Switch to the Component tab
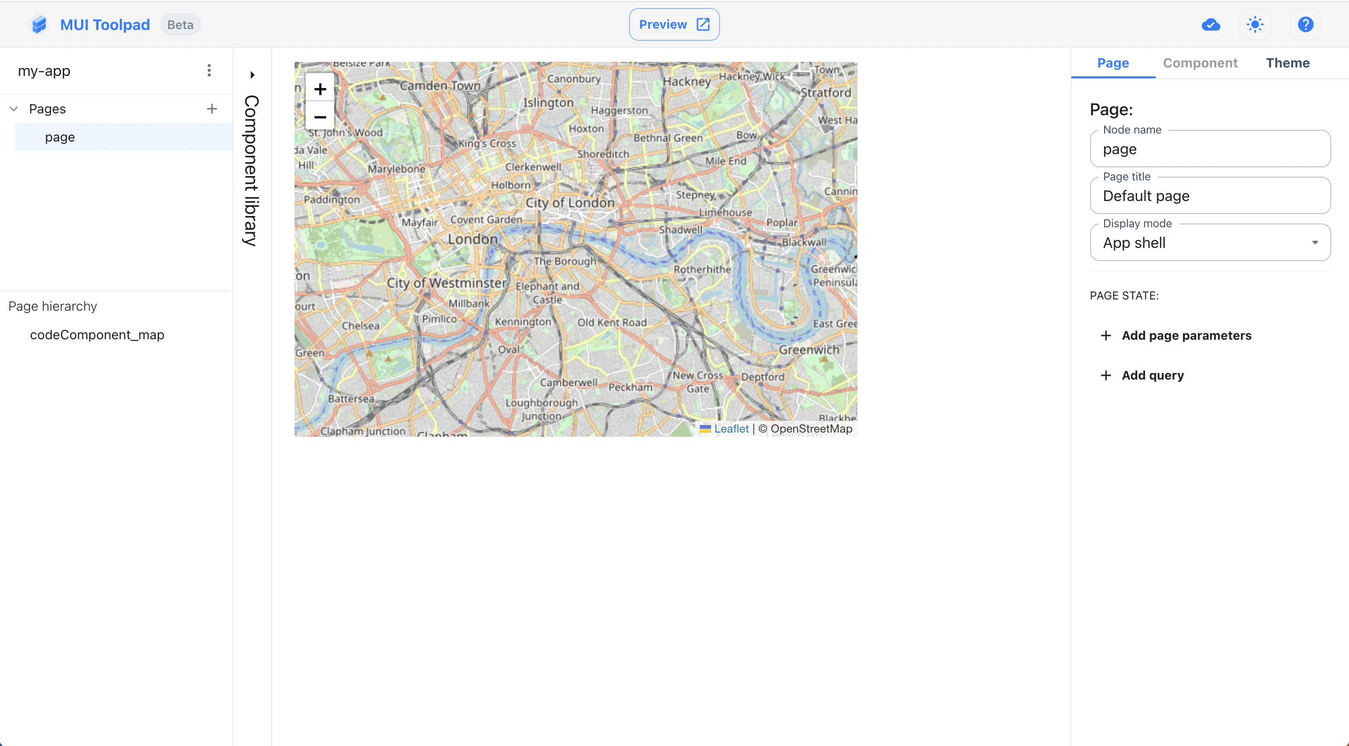Image resolution: width=1349 pixels, height=746 pixels. click(1200, 63)
